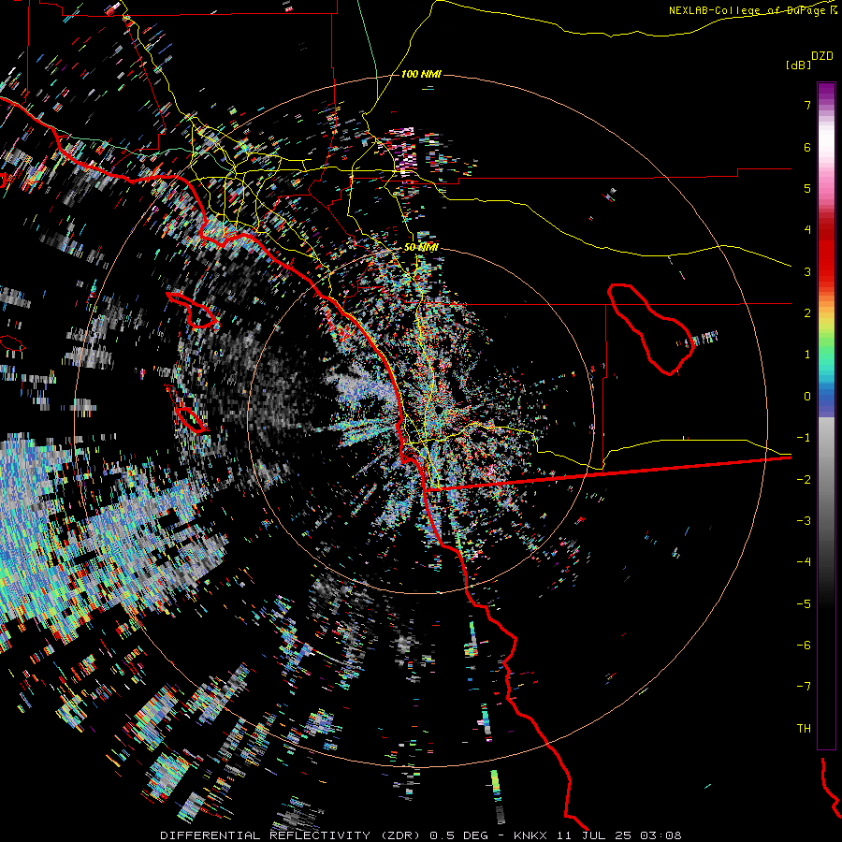Image resolution: width=842 pixels, height=842 pixels.
Task: Click scale value 7 on legend
Action: pos(807,105)
